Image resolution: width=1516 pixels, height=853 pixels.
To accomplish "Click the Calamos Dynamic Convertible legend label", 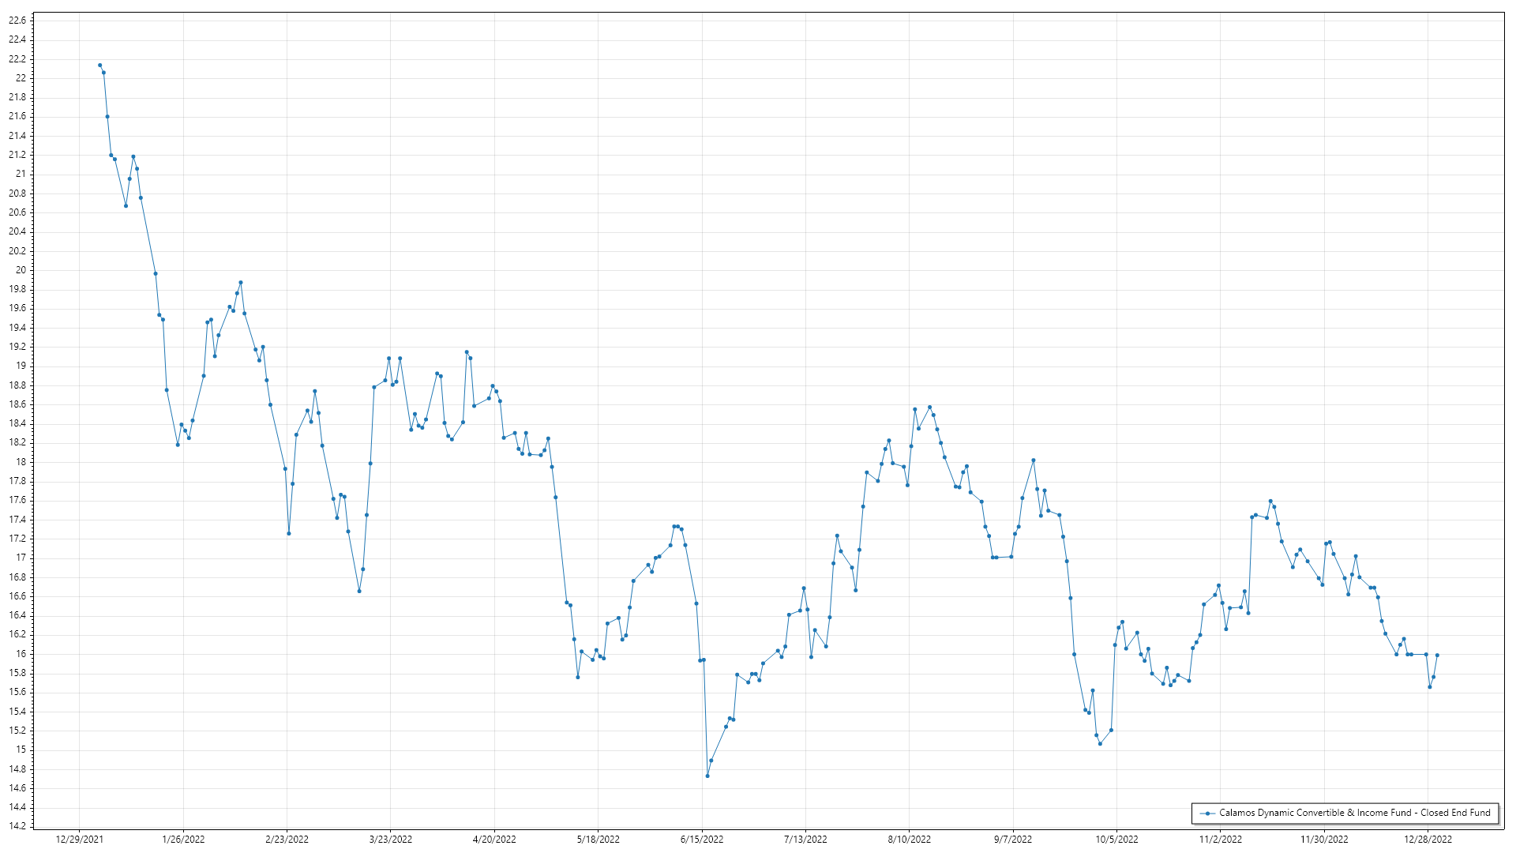I will tap(1354, 813).
